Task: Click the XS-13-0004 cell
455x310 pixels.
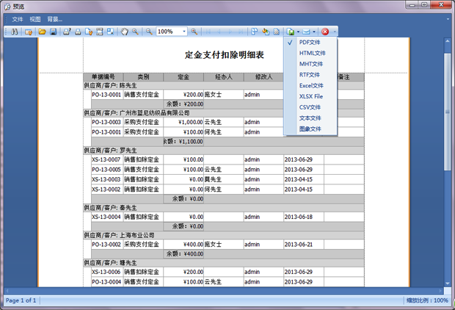Action: point(106,217)
